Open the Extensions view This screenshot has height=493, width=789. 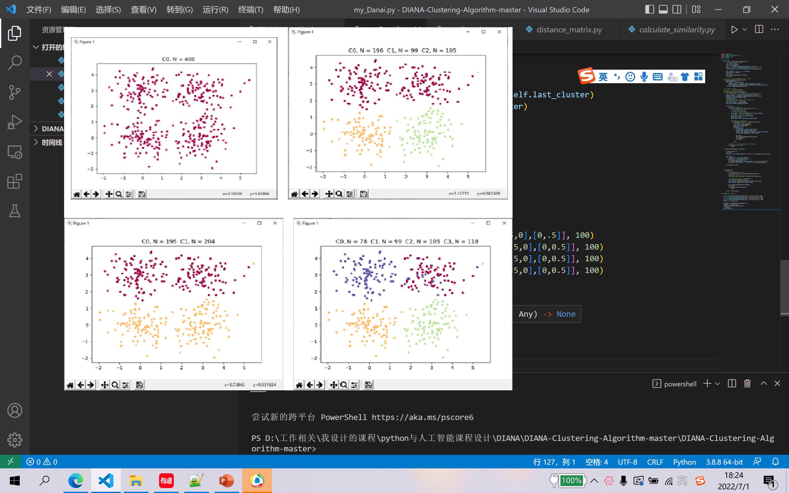(15, 181)
